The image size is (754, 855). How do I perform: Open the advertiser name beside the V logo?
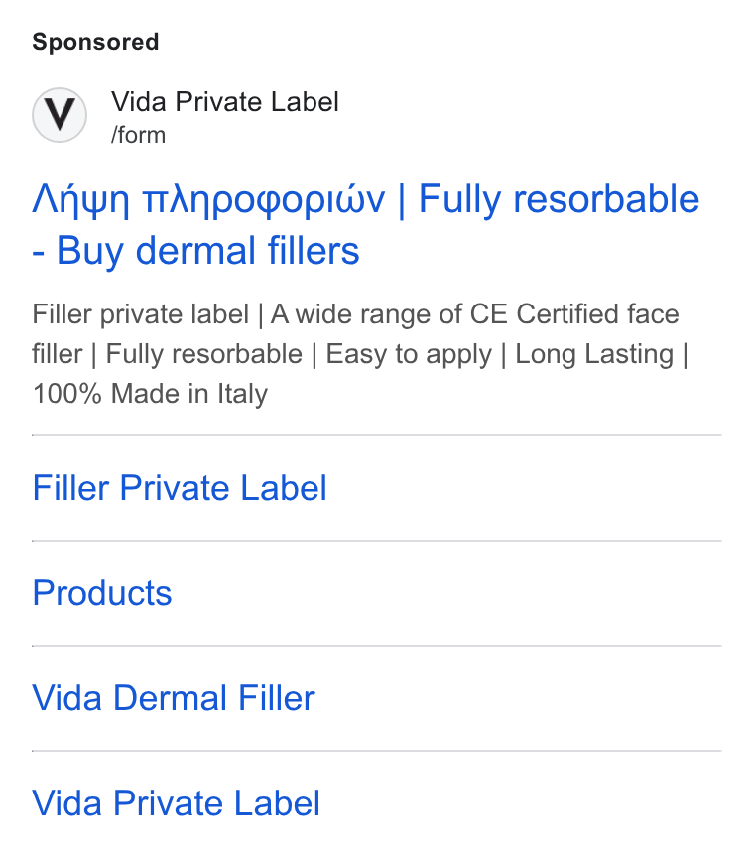225,102
